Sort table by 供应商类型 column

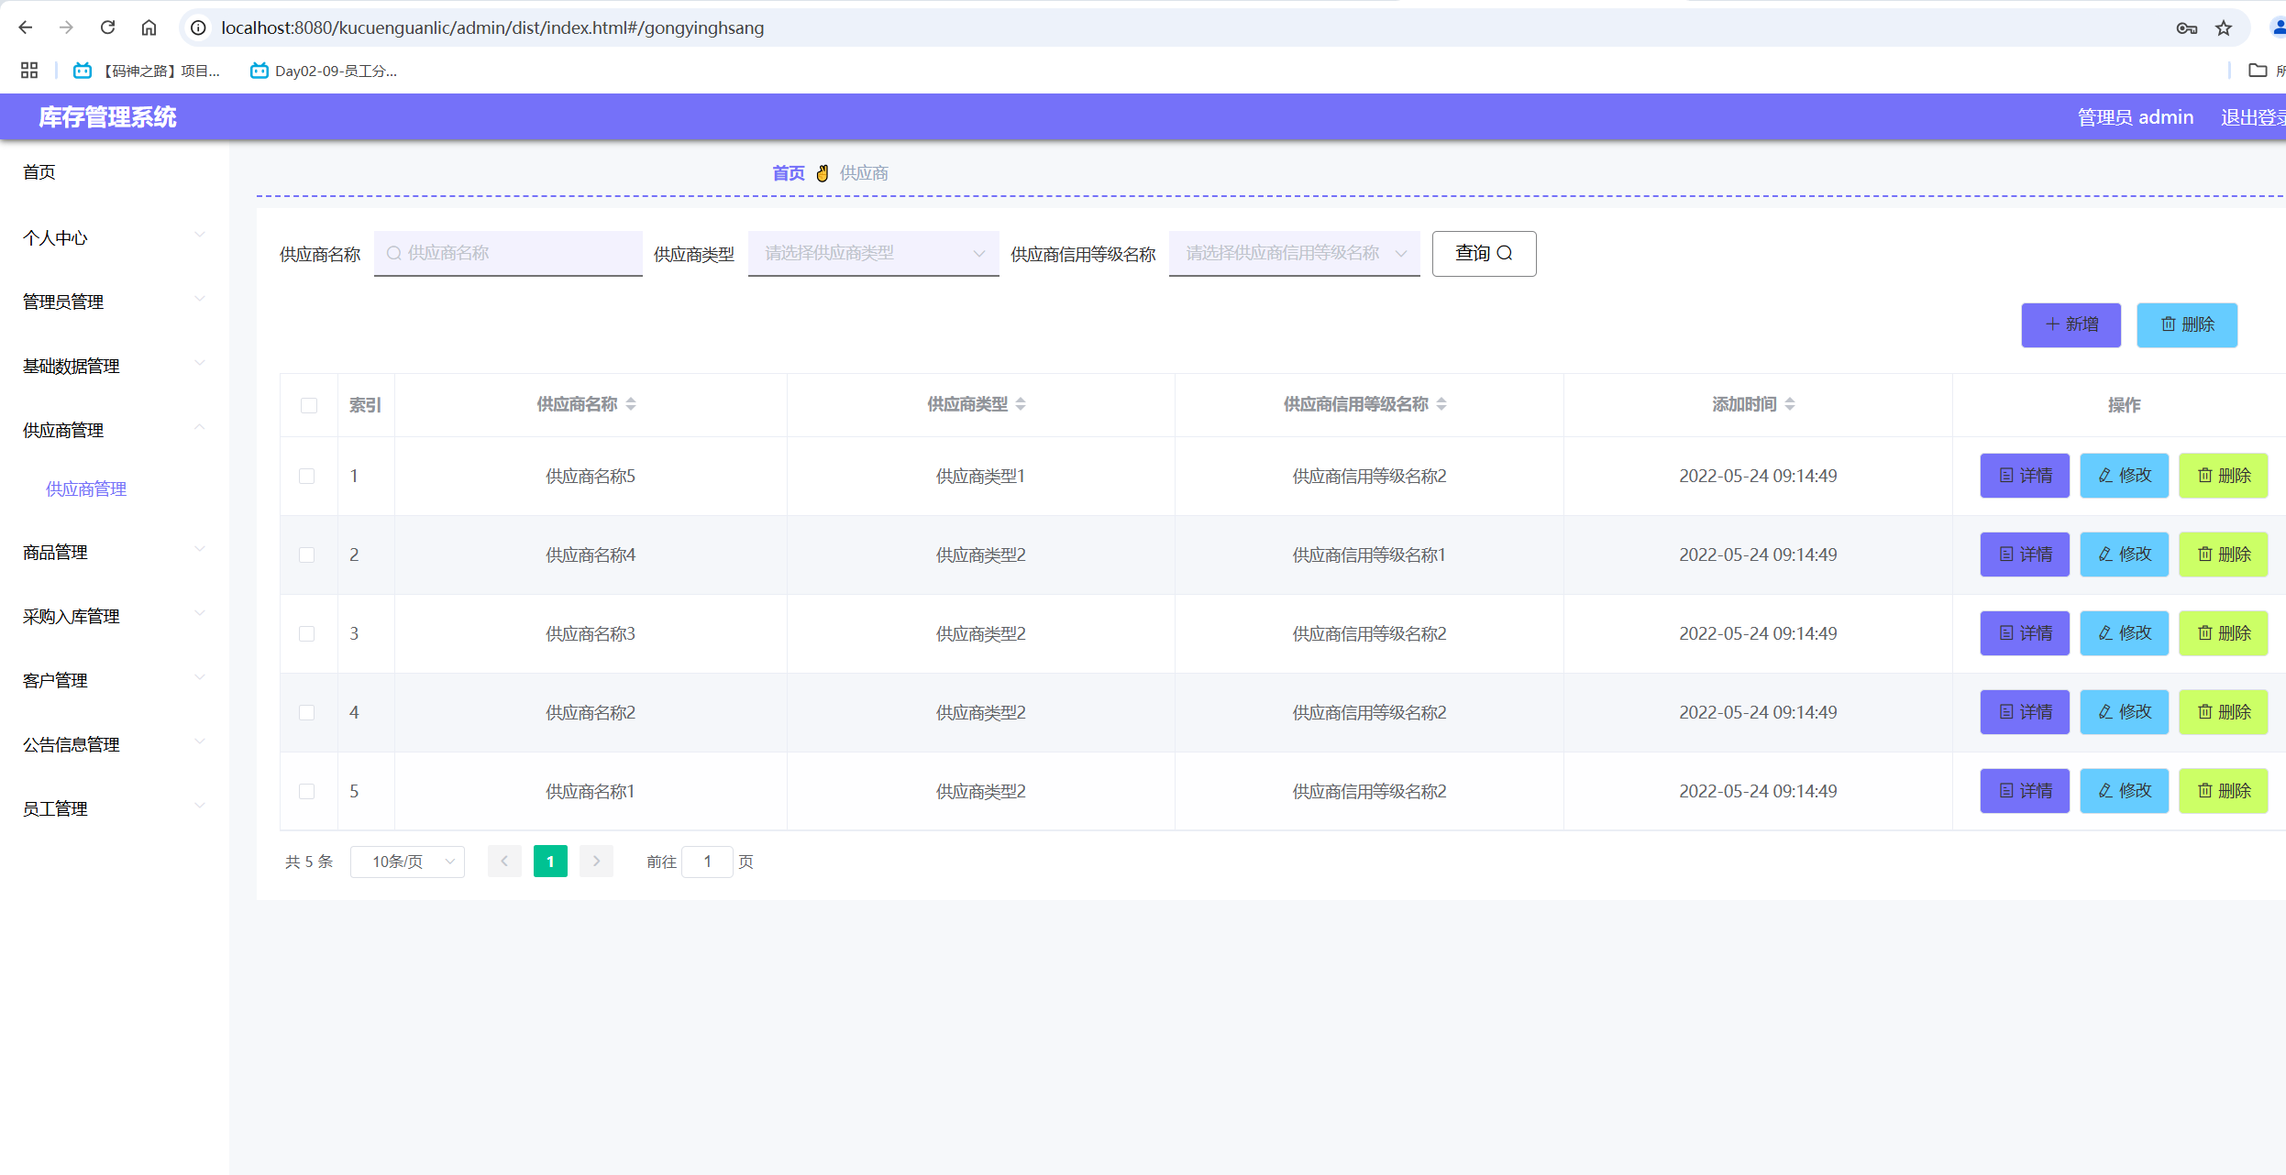[x=1021, y=404]
